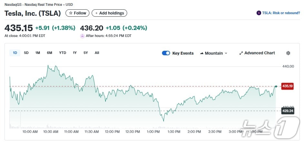
Task: Show the 6M chart range
Action: click(49, 53)
